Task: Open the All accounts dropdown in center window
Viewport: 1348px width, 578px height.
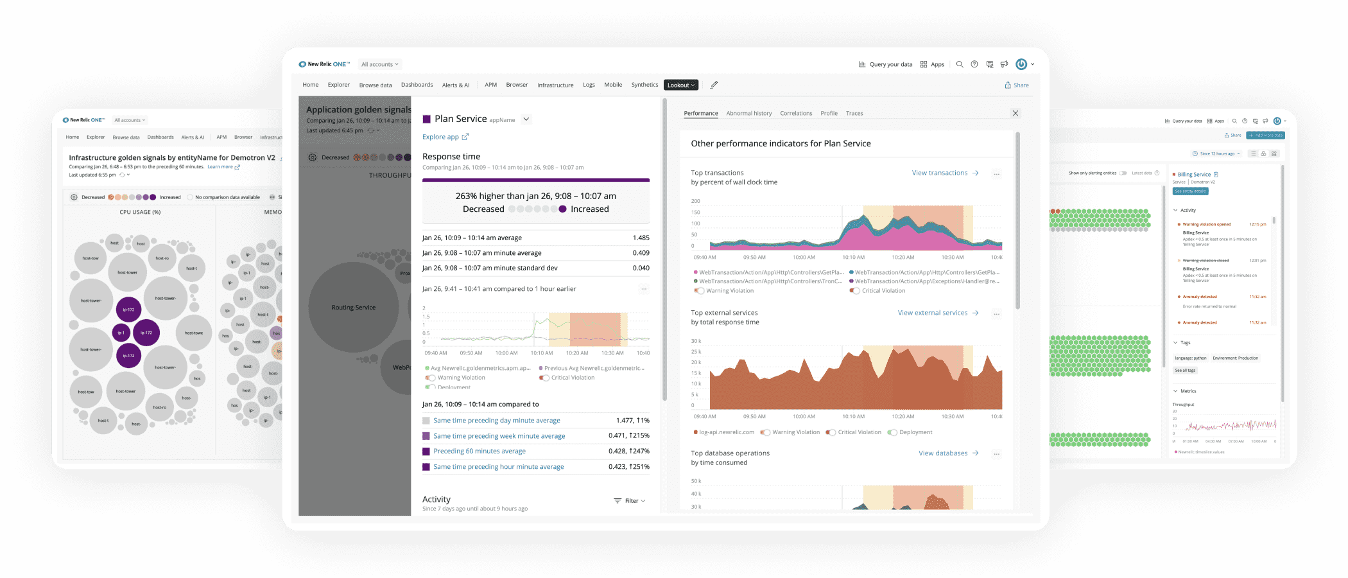Action: (x=379, y=64)
